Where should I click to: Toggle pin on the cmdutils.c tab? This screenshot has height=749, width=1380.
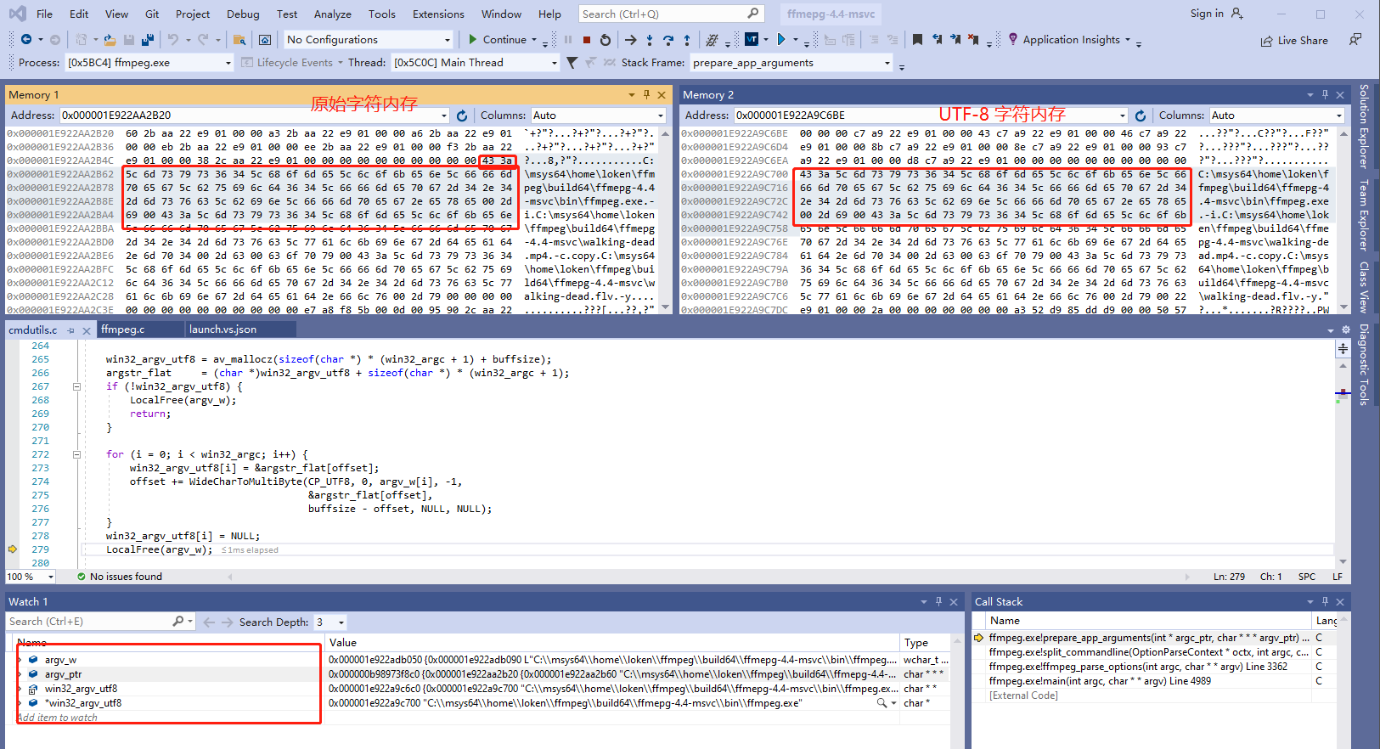coord(71,330)
